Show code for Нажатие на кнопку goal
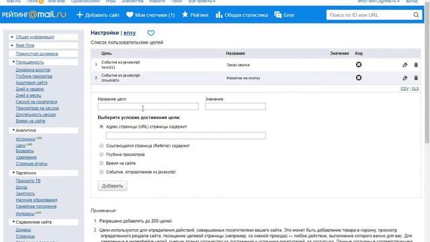 (358, 78)
